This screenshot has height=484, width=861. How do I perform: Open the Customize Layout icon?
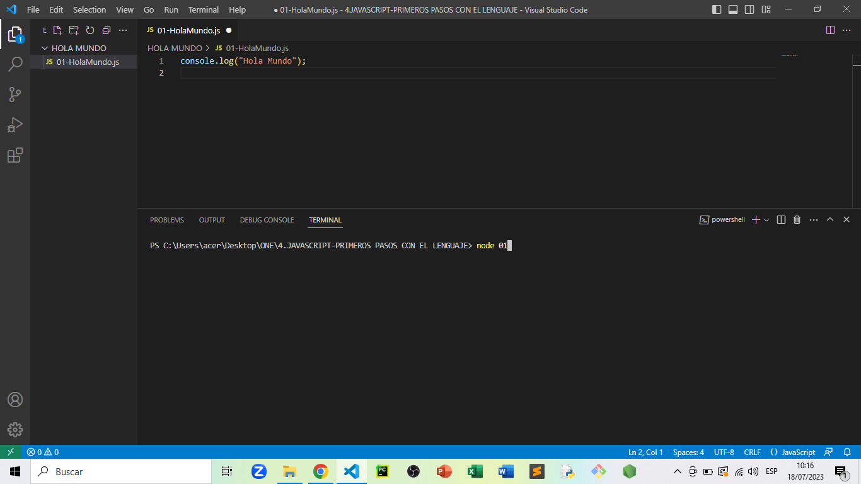[766, 9]
